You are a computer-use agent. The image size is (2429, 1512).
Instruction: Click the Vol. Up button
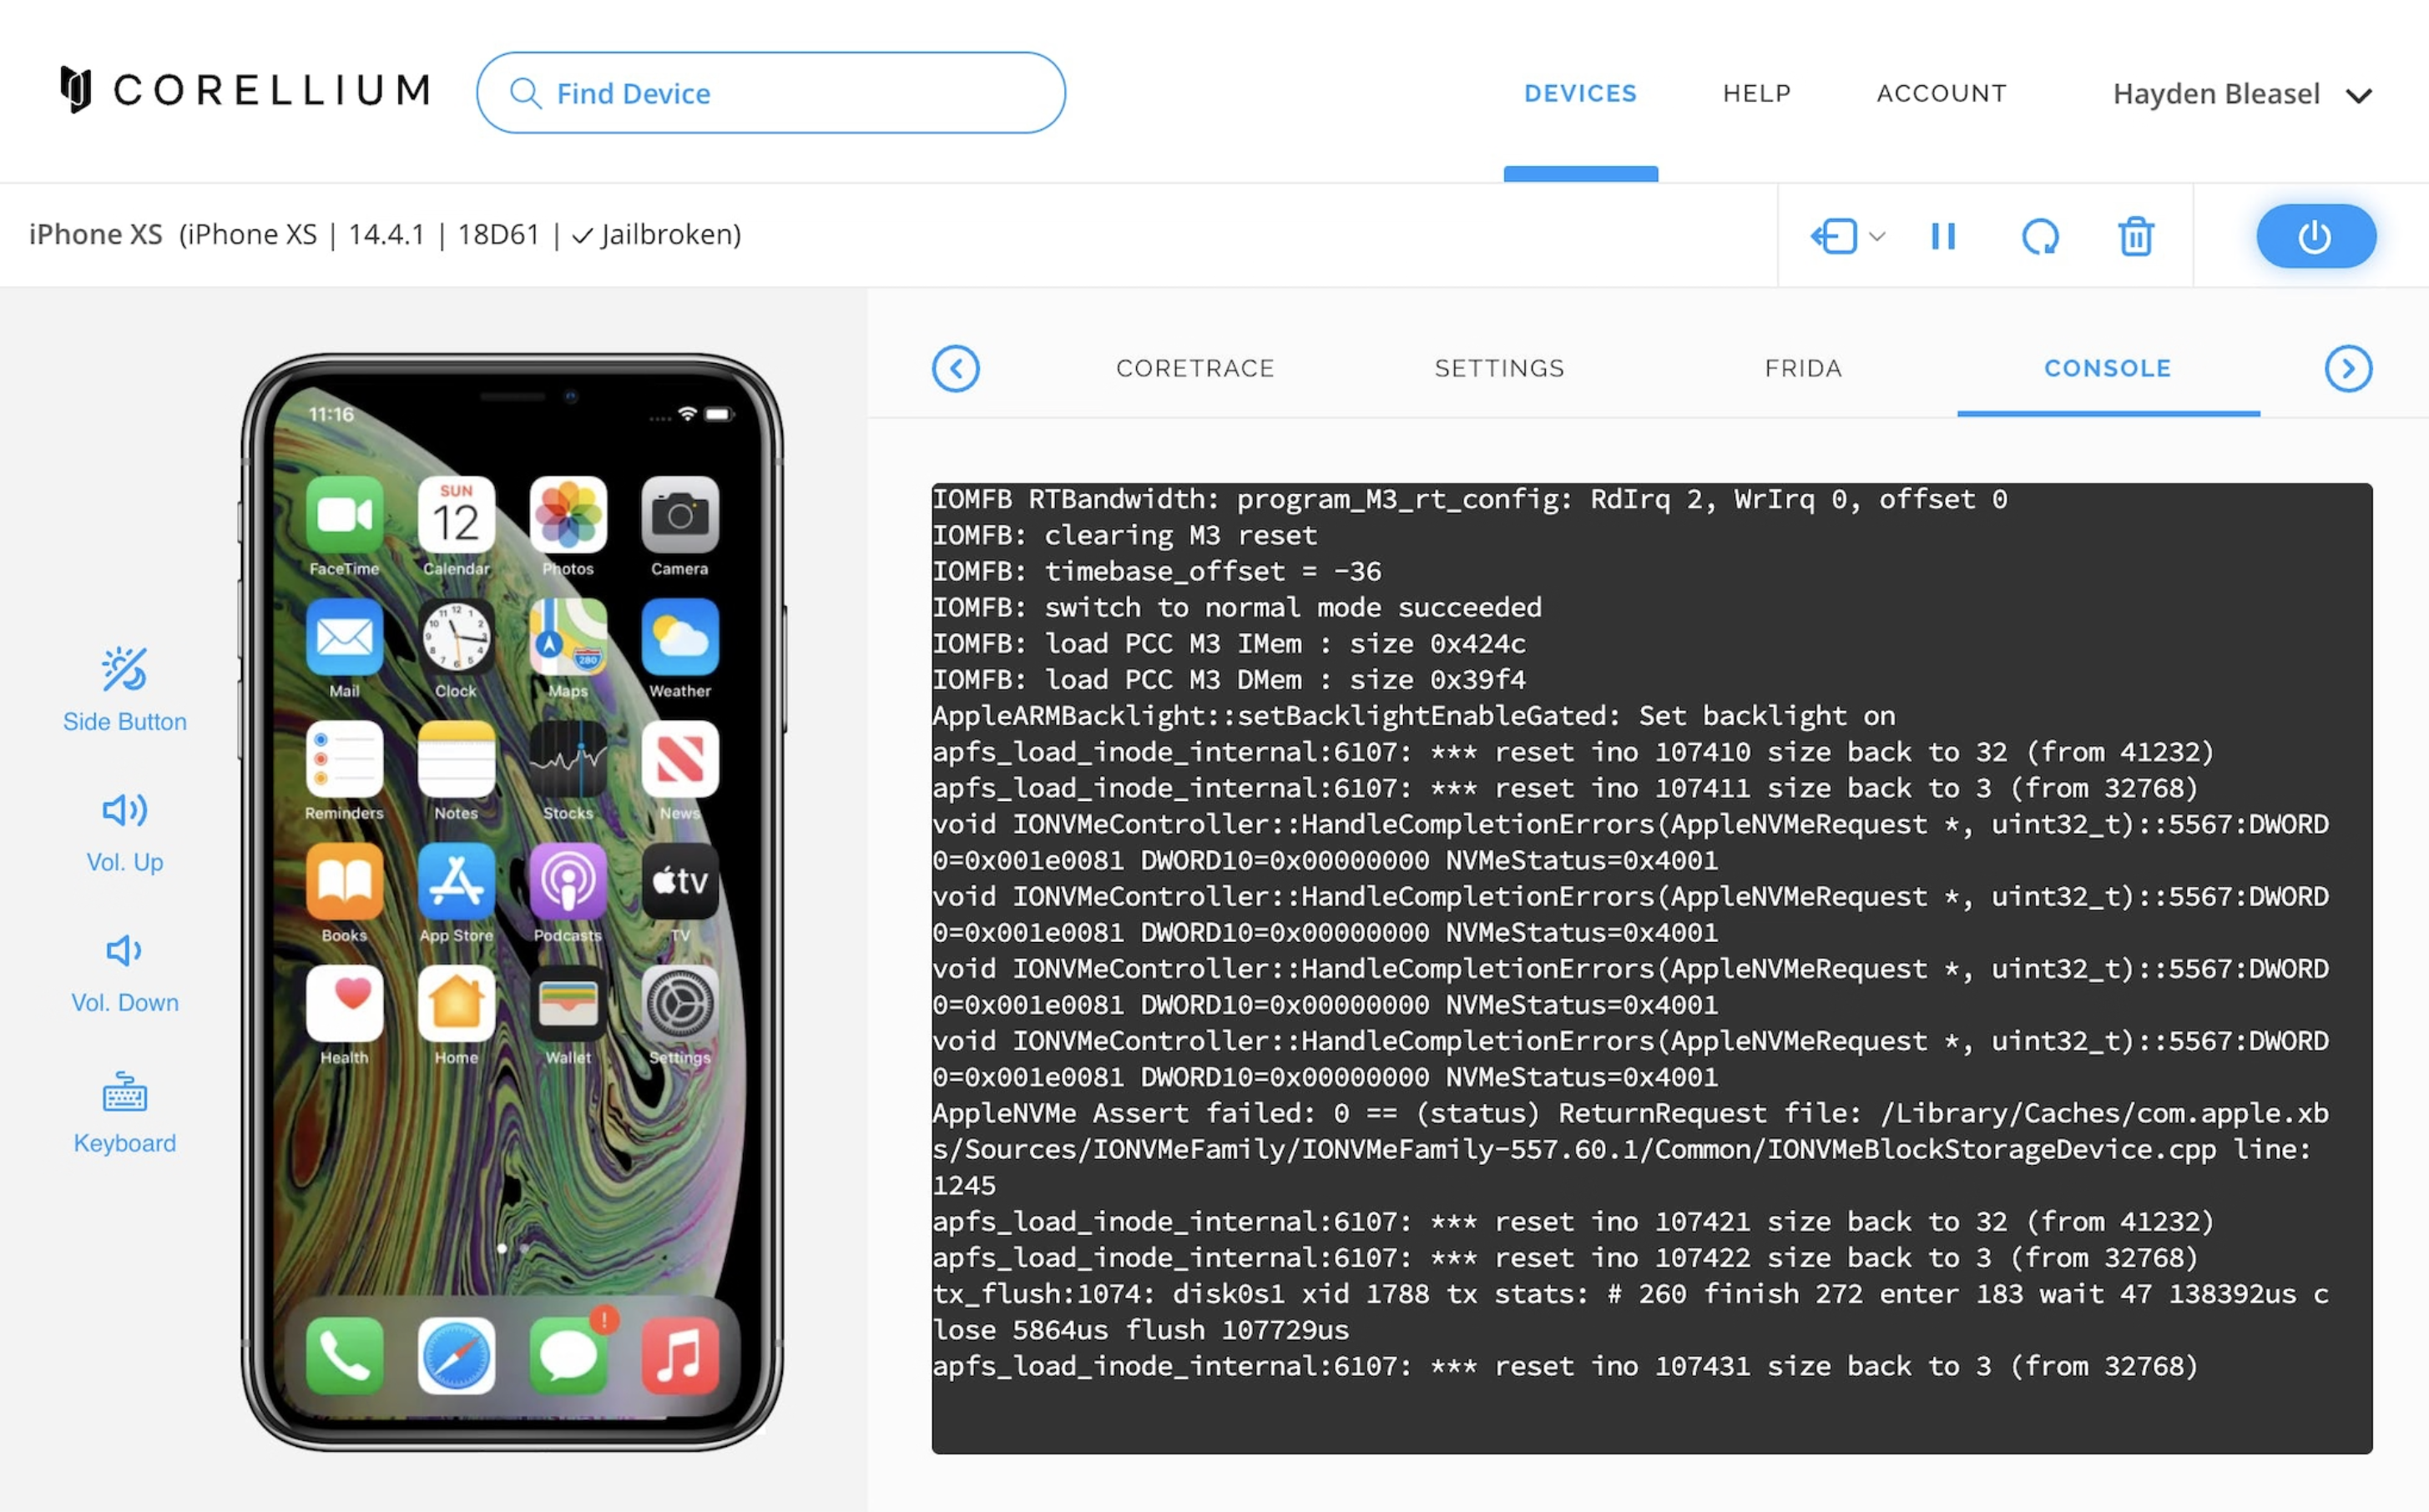click(x=124, y=831)
